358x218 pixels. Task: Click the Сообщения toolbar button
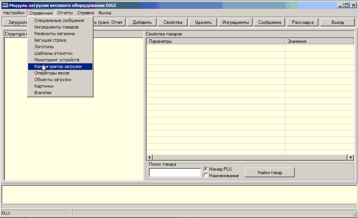pyautogui.click(x=270, y=22)
